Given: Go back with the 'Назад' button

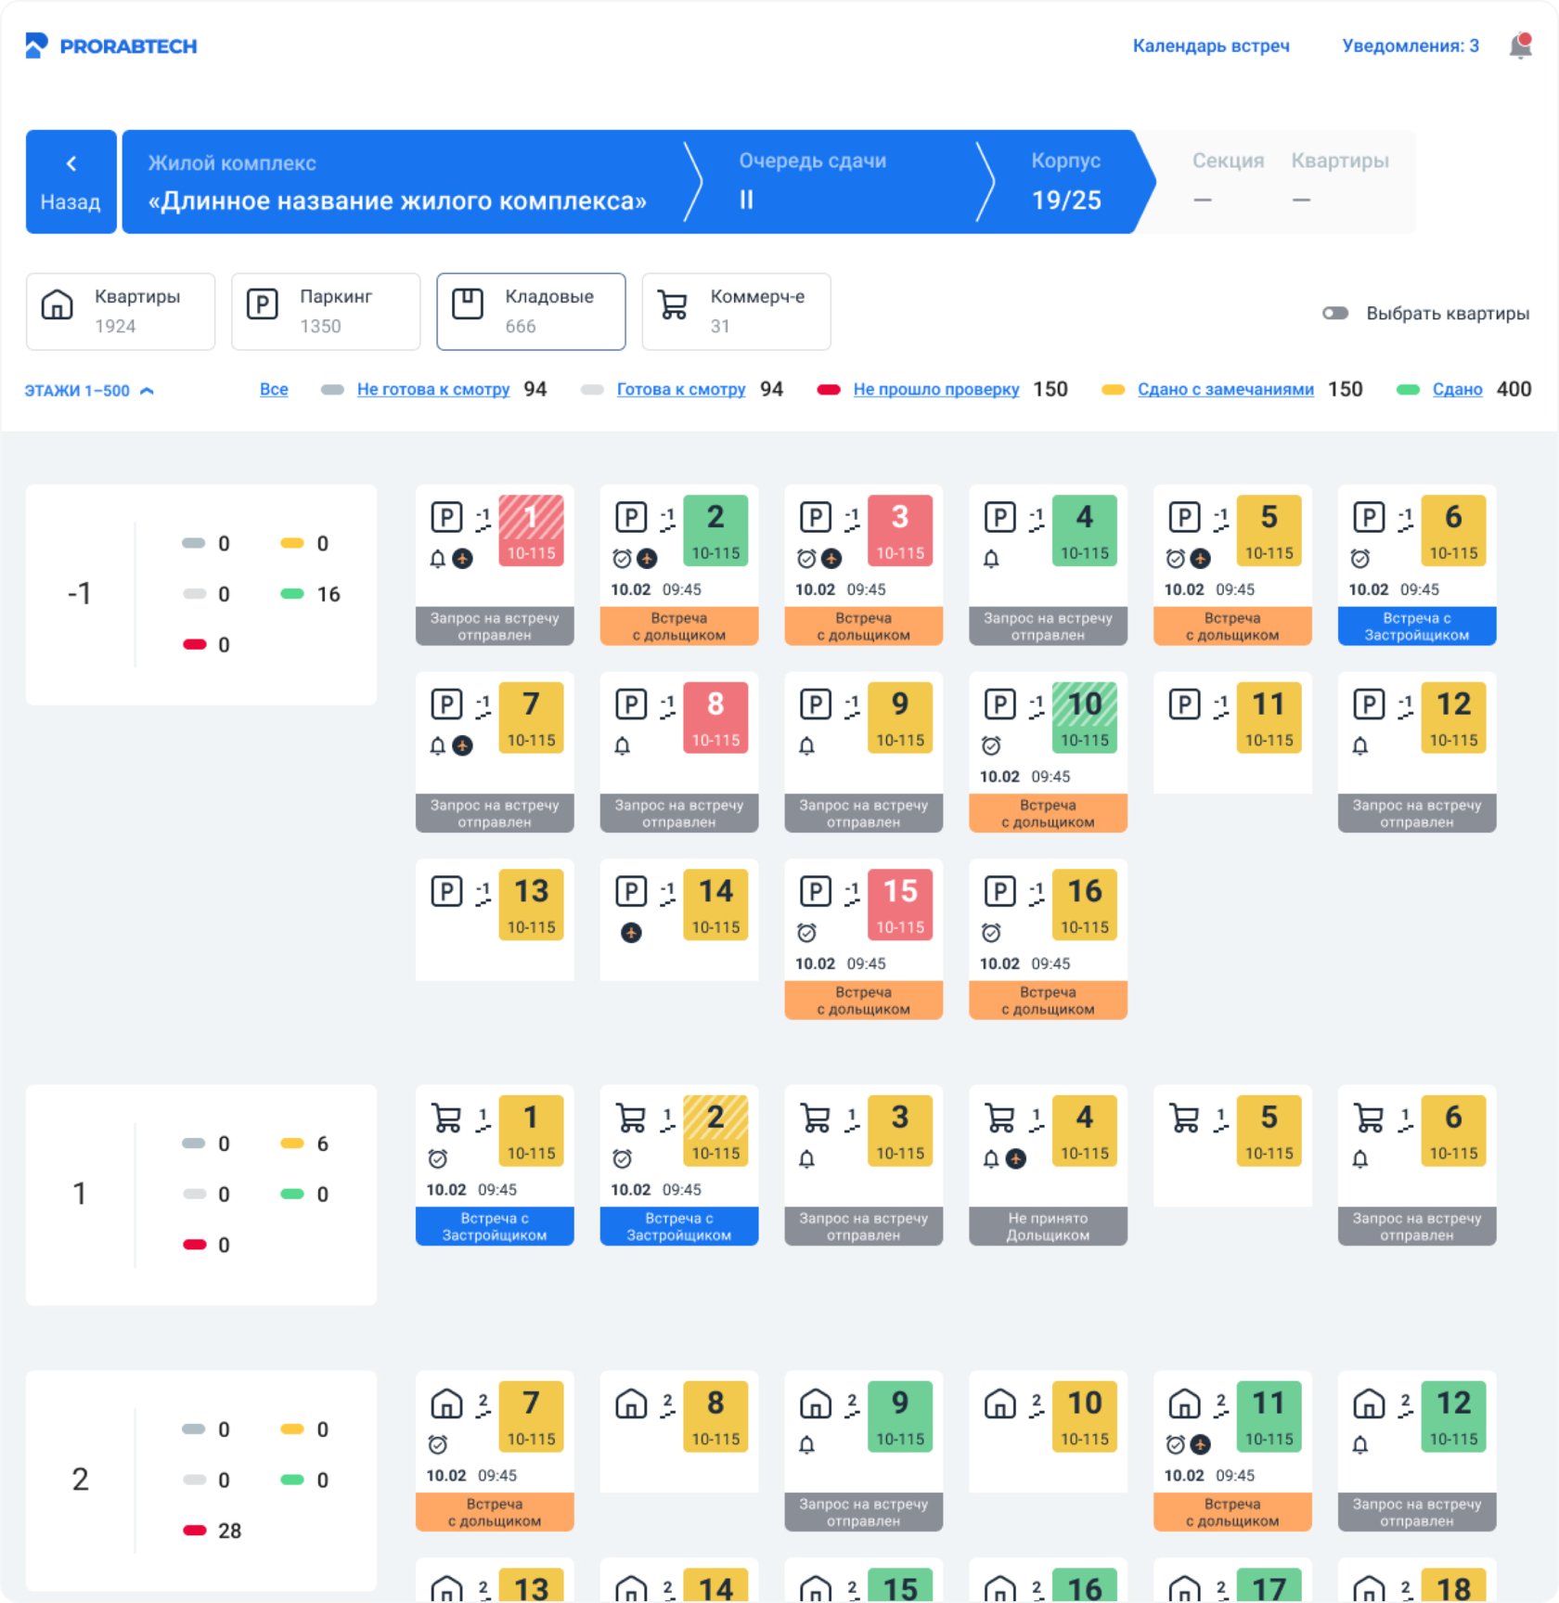Looking at the screenshot, I should (71, 182).
